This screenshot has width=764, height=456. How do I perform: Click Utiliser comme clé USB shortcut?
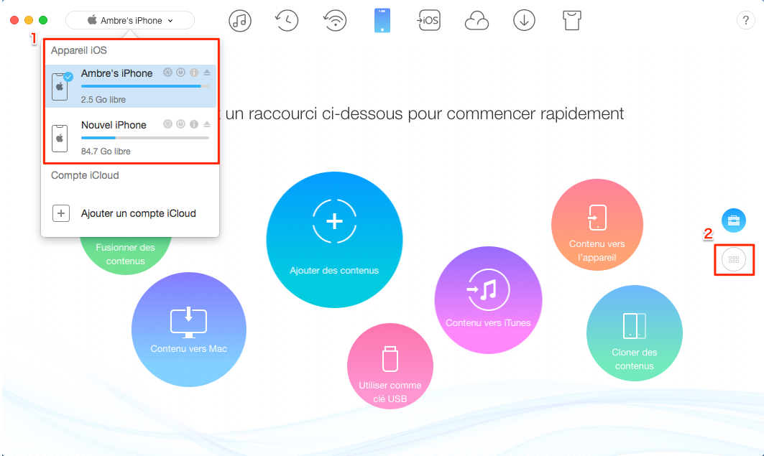pyautogui.click(x=390, y=366)
